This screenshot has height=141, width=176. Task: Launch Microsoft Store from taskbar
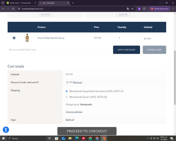56,138
